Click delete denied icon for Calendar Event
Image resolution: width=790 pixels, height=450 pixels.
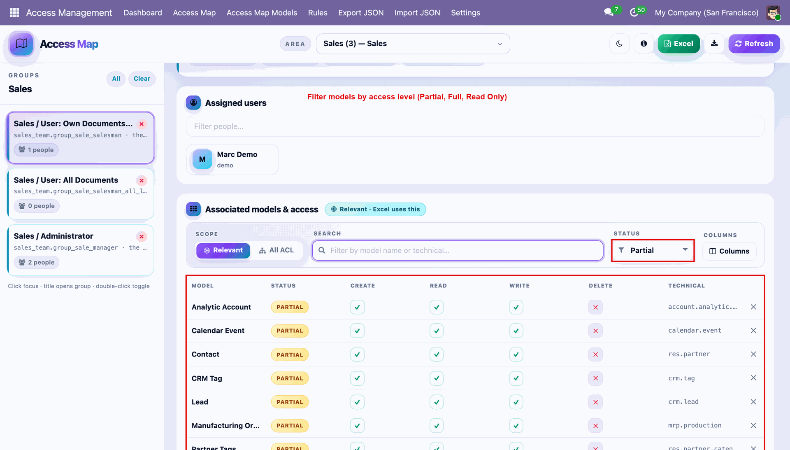595,331
